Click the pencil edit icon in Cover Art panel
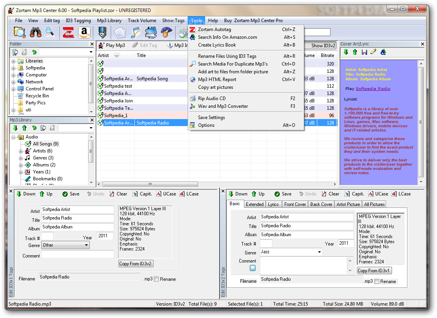 click(373, 52)
